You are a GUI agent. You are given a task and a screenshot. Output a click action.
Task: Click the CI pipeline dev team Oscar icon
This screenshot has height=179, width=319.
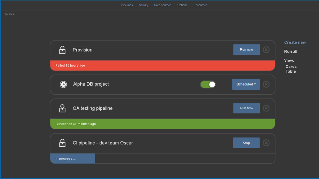[x=63, y=143]
